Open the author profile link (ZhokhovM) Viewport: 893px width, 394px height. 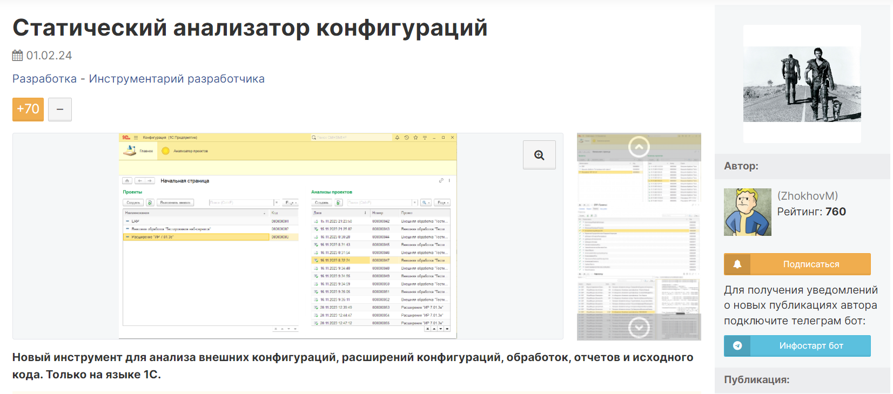point(808,196)
